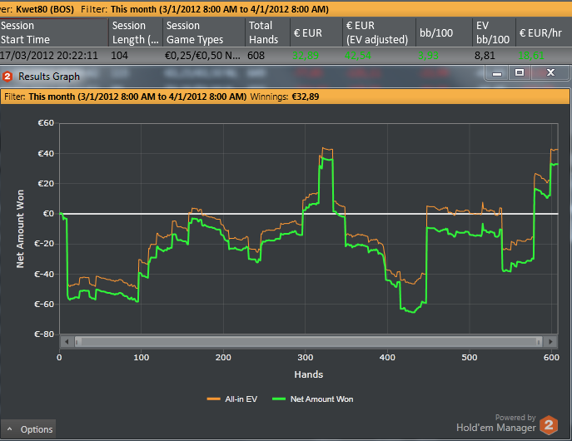The width and height of the screenshot is (572, 441).
Task: Sort by the plain € EUR column header
Action: (316, 32)
